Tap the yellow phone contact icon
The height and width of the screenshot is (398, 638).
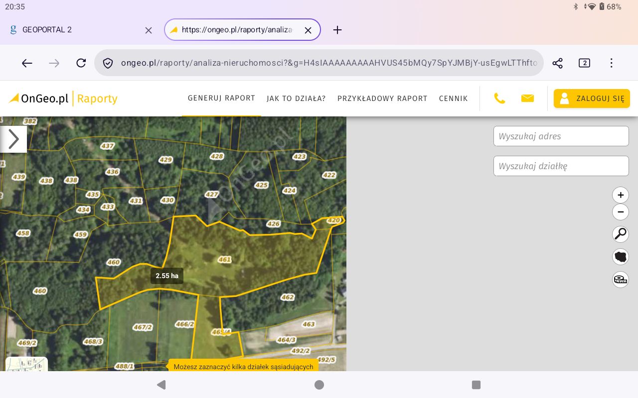click(x=499, y=99)
